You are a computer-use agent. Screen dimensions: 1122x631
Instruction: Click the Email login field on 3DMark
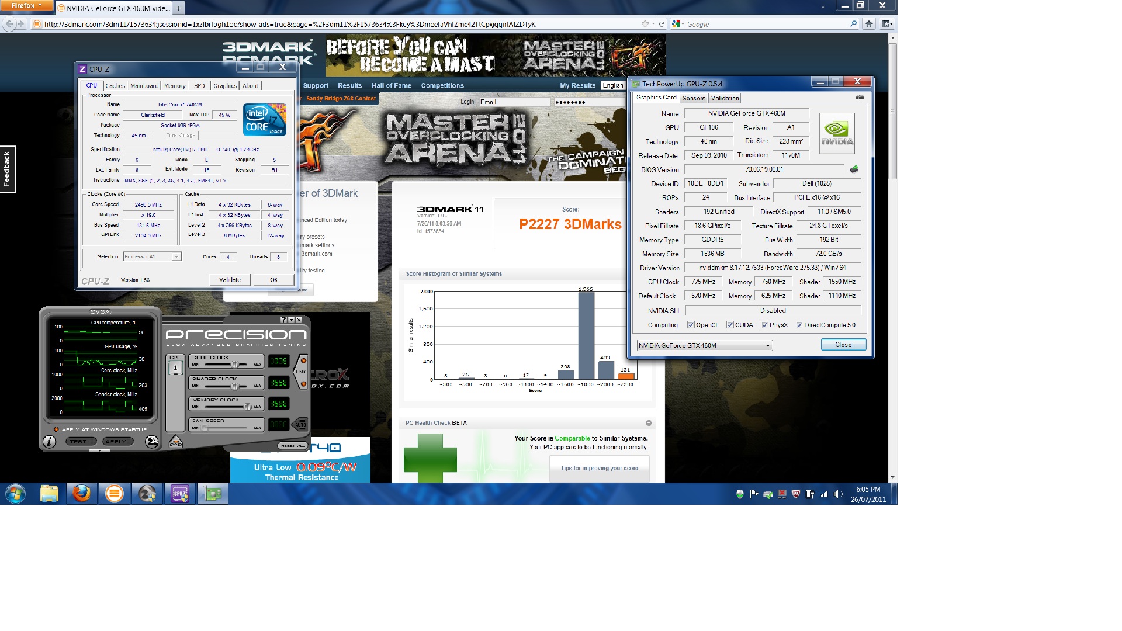pyautogui.click(x=515, y=102)
